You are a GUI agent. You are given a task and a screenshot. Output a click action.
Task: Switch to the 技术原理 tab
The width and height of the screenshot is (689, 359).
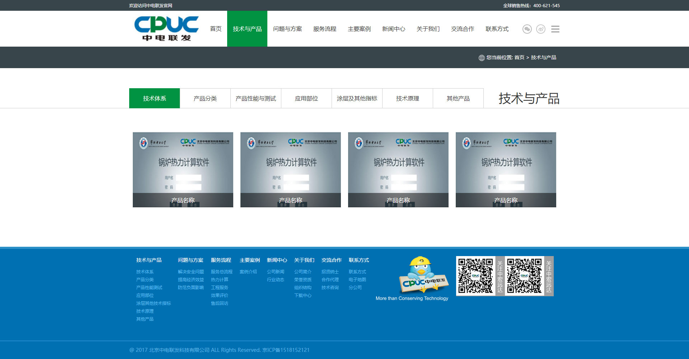pyautogui.click(x=407, y=98)
